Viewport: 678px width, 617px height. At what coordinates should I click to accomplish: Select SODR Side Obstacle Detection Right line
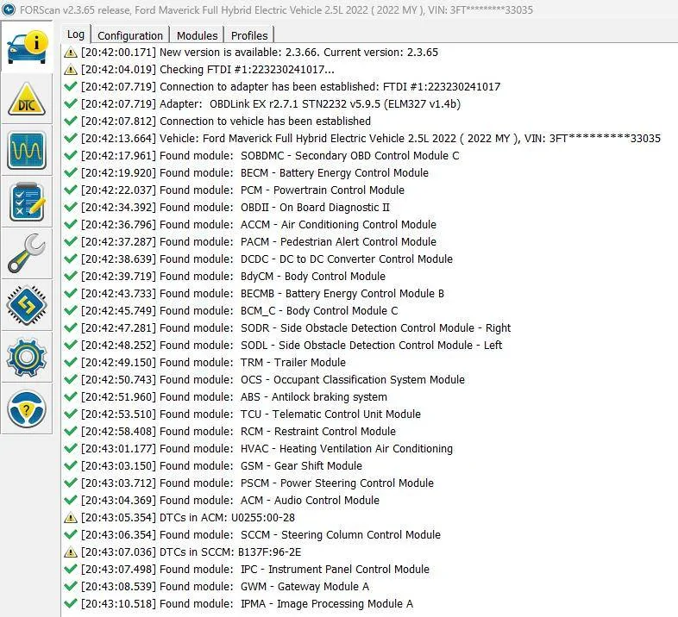pyautogui.click(x=296, y=328)
